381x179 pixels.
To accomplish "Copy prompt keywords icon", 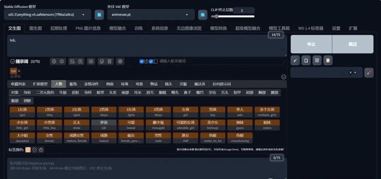I will [x=102, y=61].
